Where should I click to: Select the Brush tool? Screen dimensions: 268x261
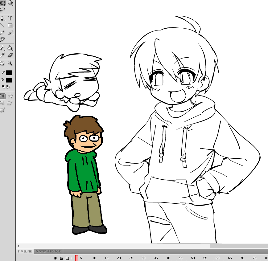[10, 32]
